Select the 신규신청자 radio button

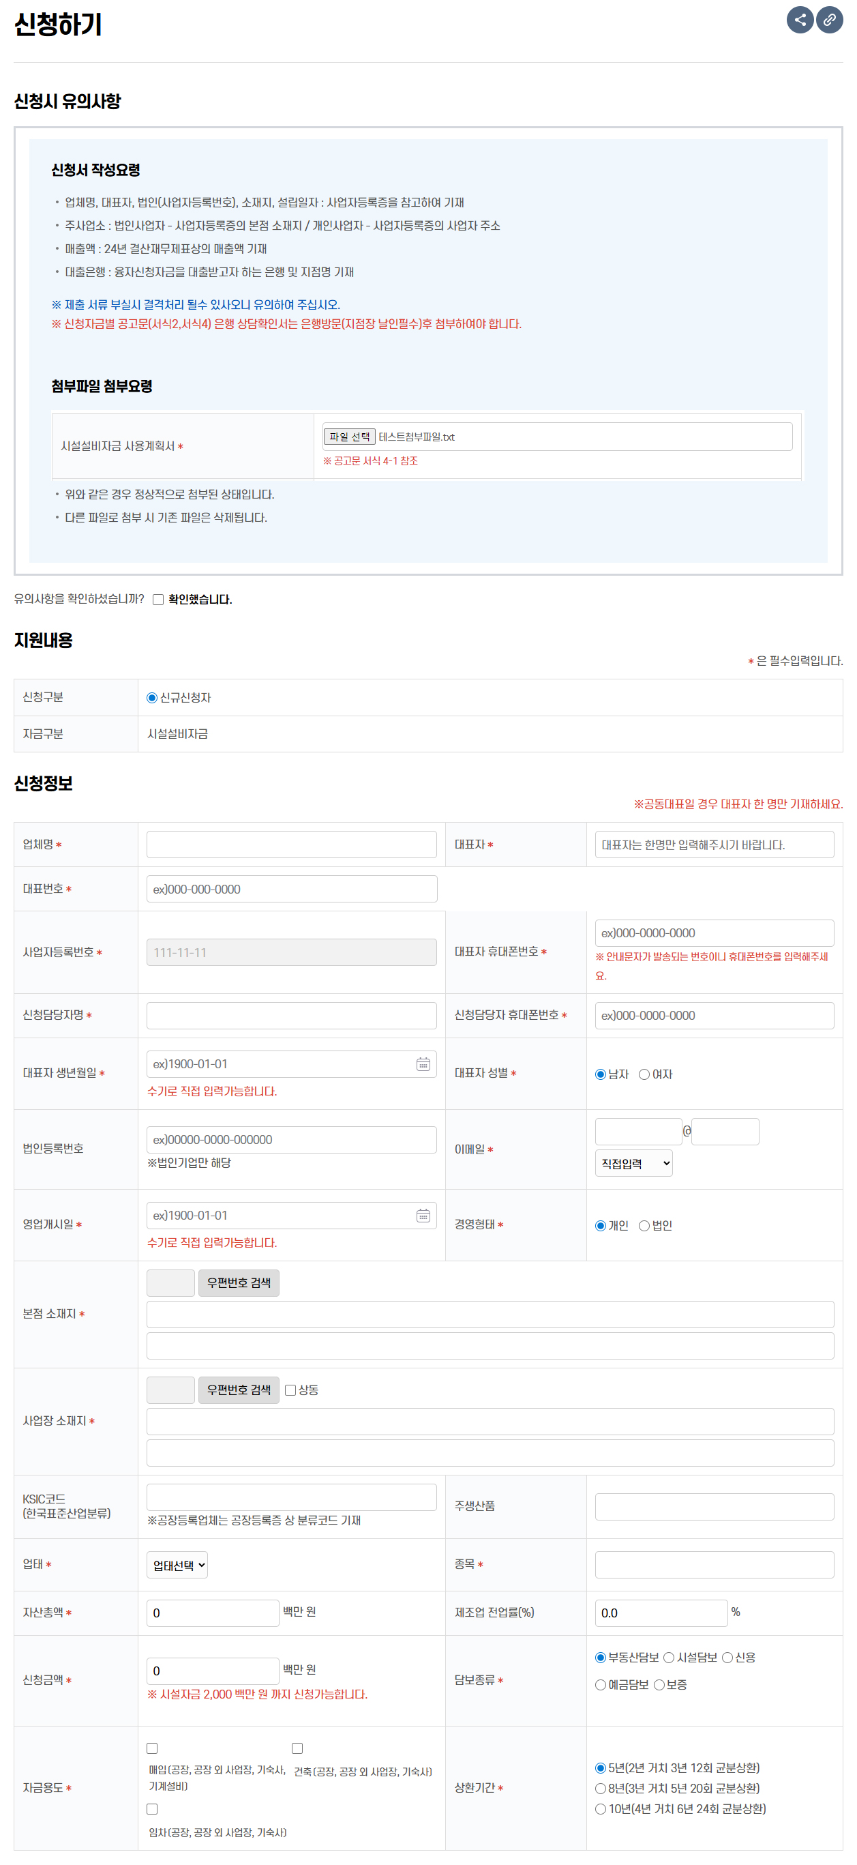(152, 698)
